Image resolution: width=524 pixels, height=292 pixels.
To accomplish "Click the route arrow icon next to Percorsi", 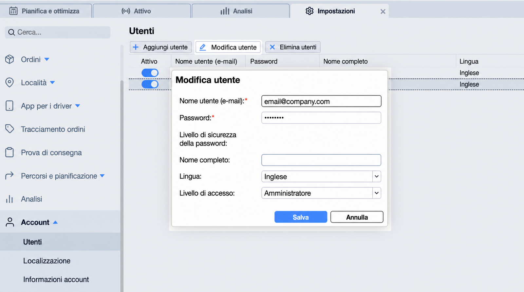I will 9,176.
